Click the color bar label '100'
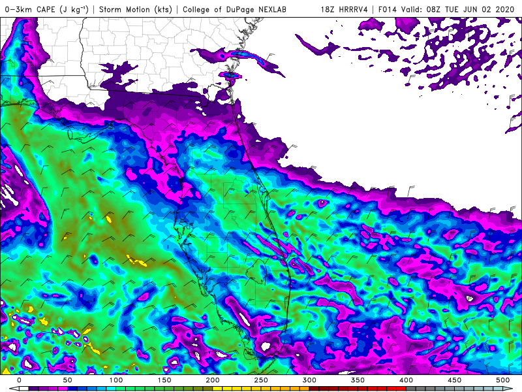Screen dimensions: 522x392 click(116, 380)
